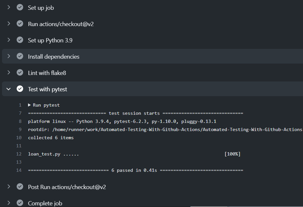Click the check icon next to Post Run actions/checkout@v2
The height and width of the screenshot is (207, 303).
click(20, 187)
